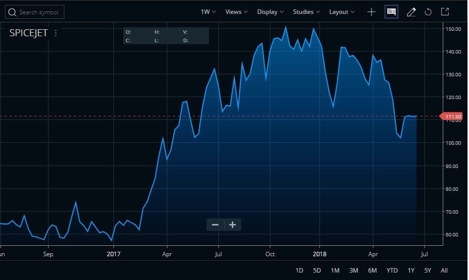Select the 1D range
The height and width of the screenshot is (280, 469).
point(299,271)
